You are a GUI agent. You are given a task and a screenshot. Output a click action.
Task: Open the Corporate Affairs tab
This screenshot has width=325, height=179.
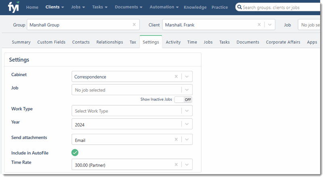point(283,42)
